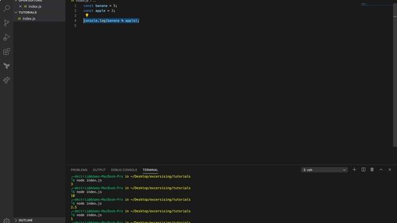Image resolution: width=397 pixels, height=223 pixels.
Task: Close index.js in Open Editors
Action: click(20, 6)
